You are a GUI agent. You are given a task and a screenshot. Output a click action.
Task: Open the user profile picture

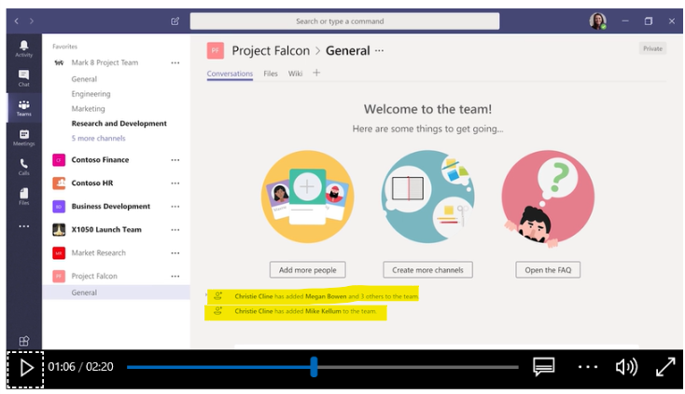(x=597, y=20)
